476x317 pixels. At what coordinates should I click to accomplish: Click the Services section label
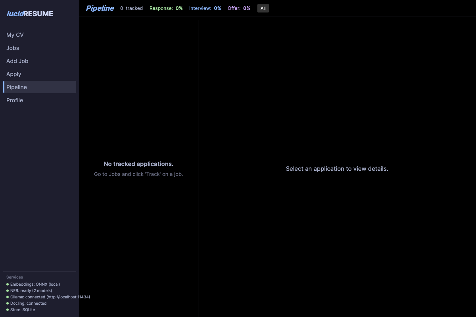pyautogui.click(x=15, y=277)
